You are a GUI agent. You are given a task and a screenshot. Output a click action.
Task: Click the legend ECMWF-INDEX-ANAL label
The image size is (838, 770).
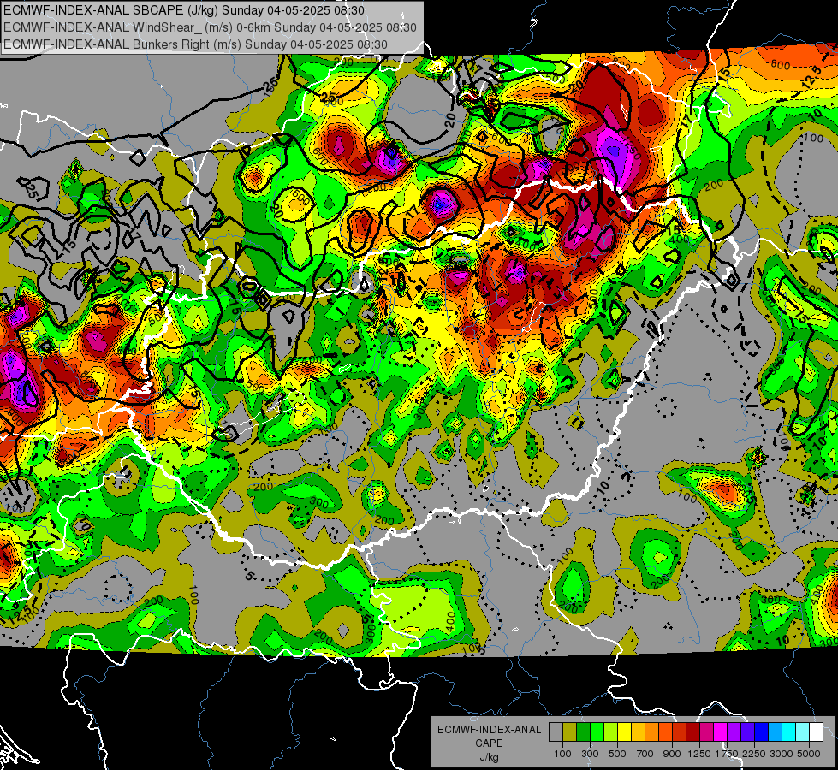[x=490, y=730]
